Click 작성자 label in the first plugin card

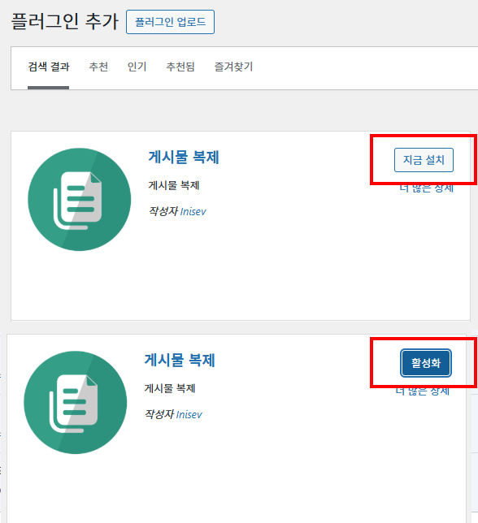[163, 211]
